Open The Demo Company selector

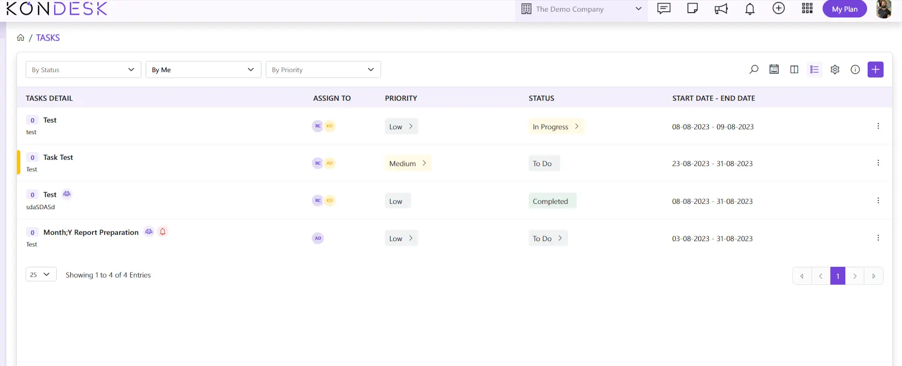coord(581,9)
